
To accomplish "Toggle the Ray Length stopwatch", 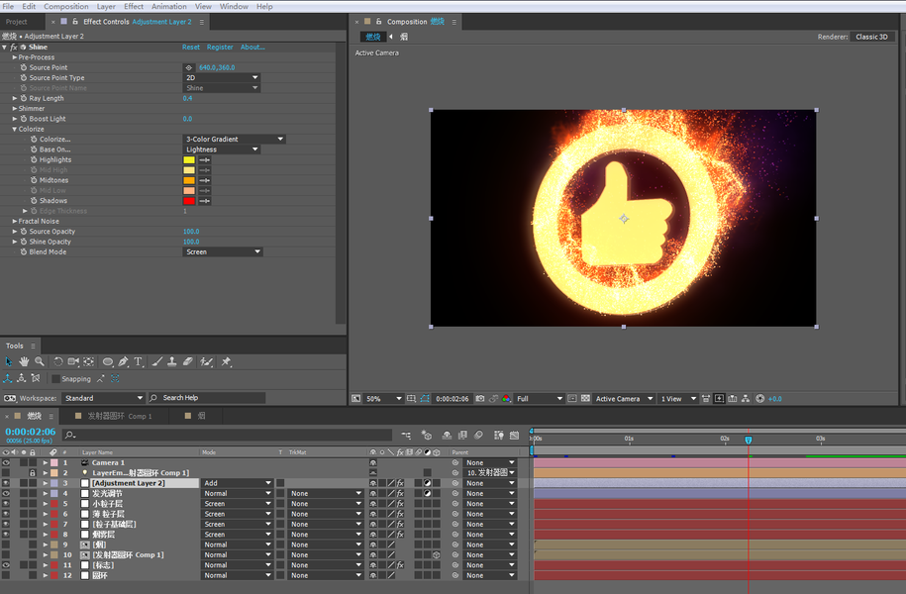I will pos(23,98).
